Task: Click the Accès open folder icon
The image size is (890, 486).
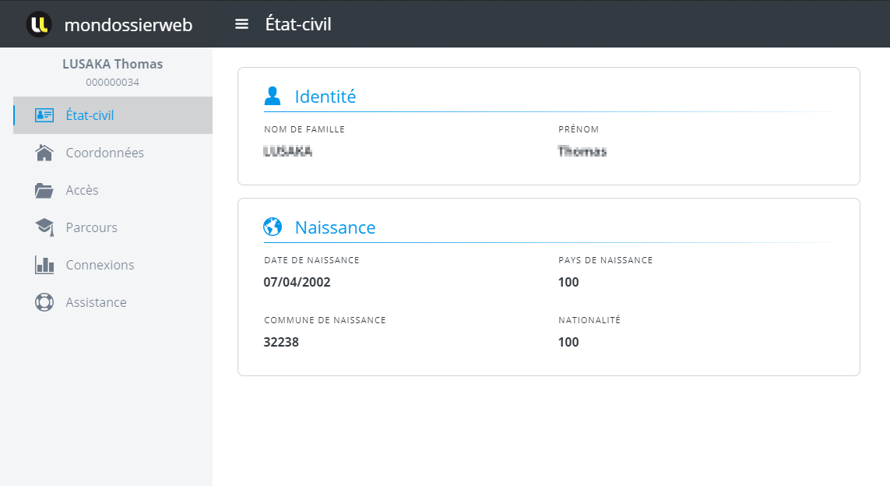Action: [44, 190]
